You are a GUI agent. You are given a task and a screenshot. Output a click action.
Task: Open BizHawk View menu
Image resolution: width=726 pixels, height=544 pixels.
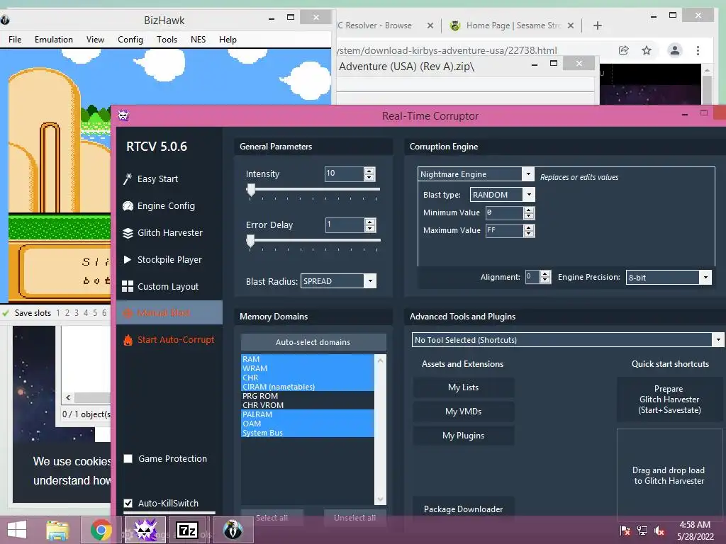pos(95,40)
